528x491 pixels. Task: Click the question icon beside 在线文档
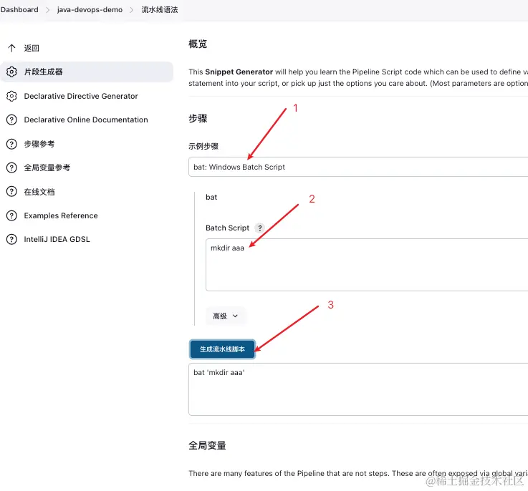(11, 192)
